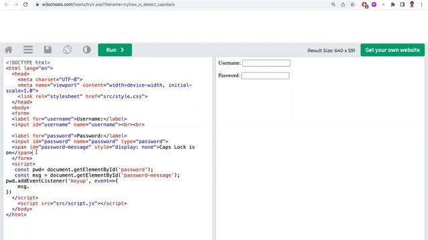This screenshot has height=240, width=428.
Task: Click the Password label in result
Action: point(229,75)
